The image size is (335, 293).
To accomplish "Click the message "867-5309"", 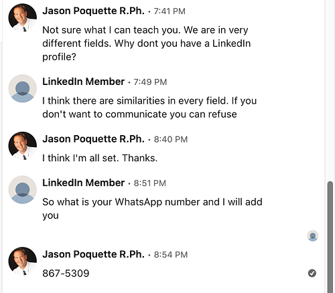I will coord(66,274).
